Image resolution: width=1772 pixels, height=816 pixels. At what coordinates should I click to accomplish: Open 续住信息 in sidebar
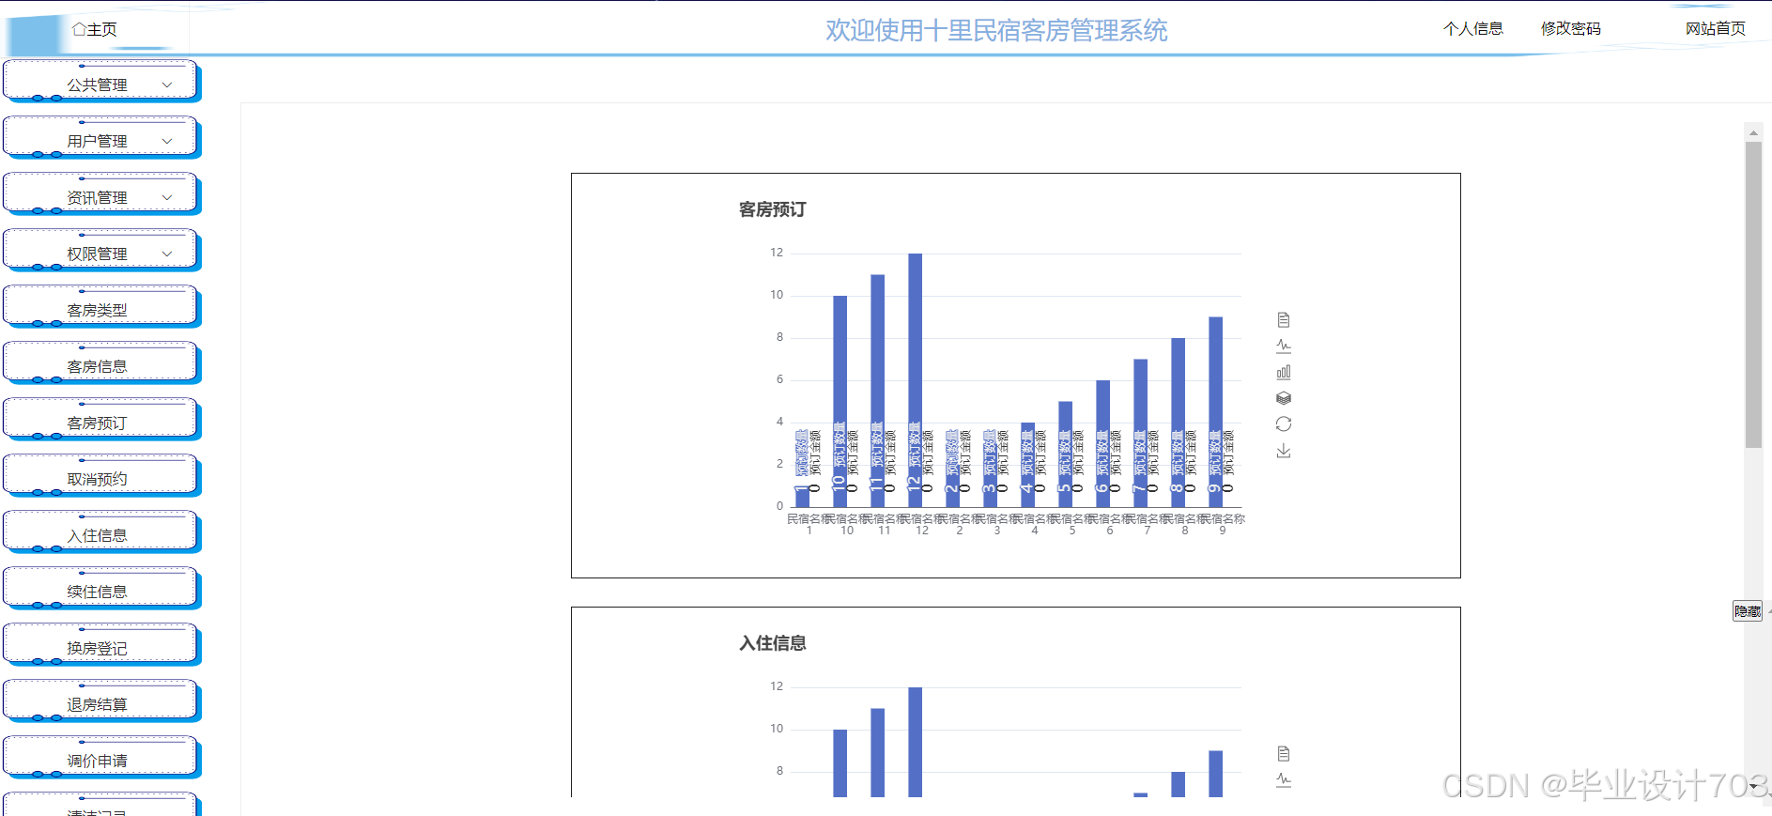[x=101, y=590]
